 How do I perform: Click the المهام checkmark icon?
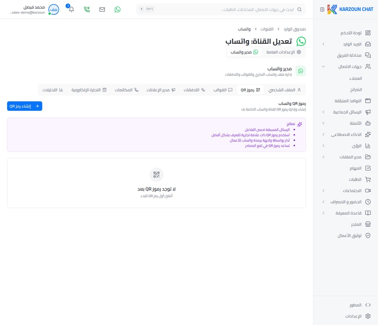tap(368, 168)
